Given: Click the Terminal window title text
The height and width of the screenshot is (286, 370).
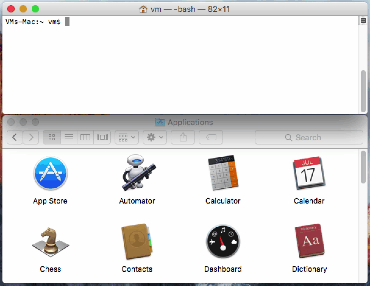Looking at the screenshot, I should [190, 9].
